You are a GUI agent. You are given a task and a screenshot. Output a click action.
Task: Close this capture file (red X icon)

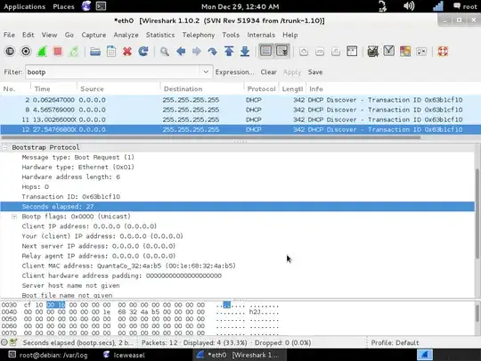pyautogui.click(x=127, y=52)
